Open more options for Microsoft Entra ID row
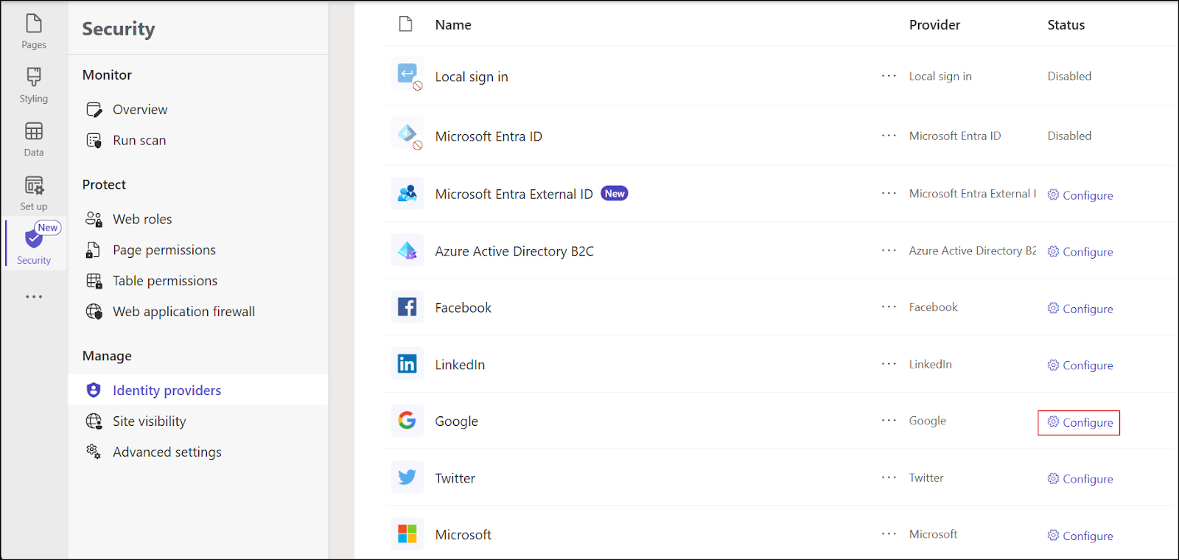The image size is (1179, 560). [x=889, y=136]
